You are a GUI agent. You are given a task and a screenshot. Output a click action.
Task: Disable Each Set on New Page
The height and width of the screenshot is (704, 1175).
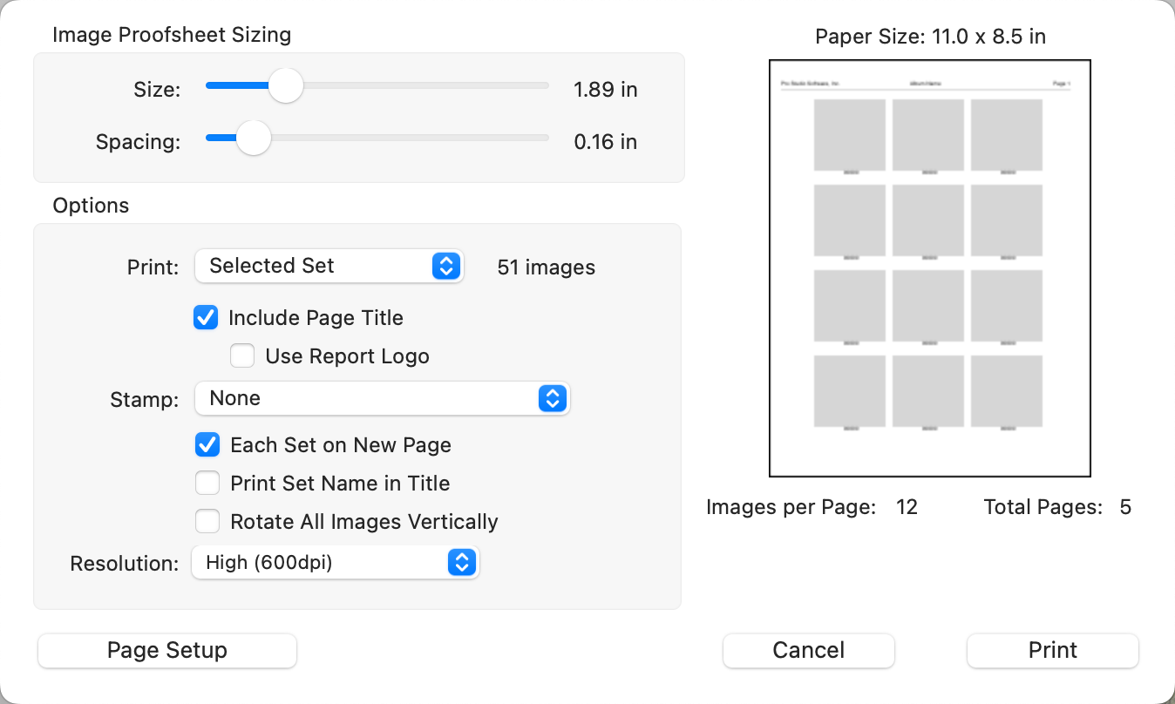point(207,445)
